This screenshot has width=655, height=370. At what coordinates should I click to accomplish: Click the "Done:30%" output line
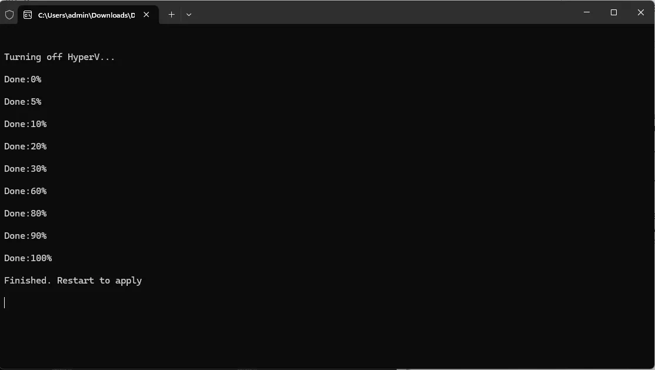click(25, 169)
